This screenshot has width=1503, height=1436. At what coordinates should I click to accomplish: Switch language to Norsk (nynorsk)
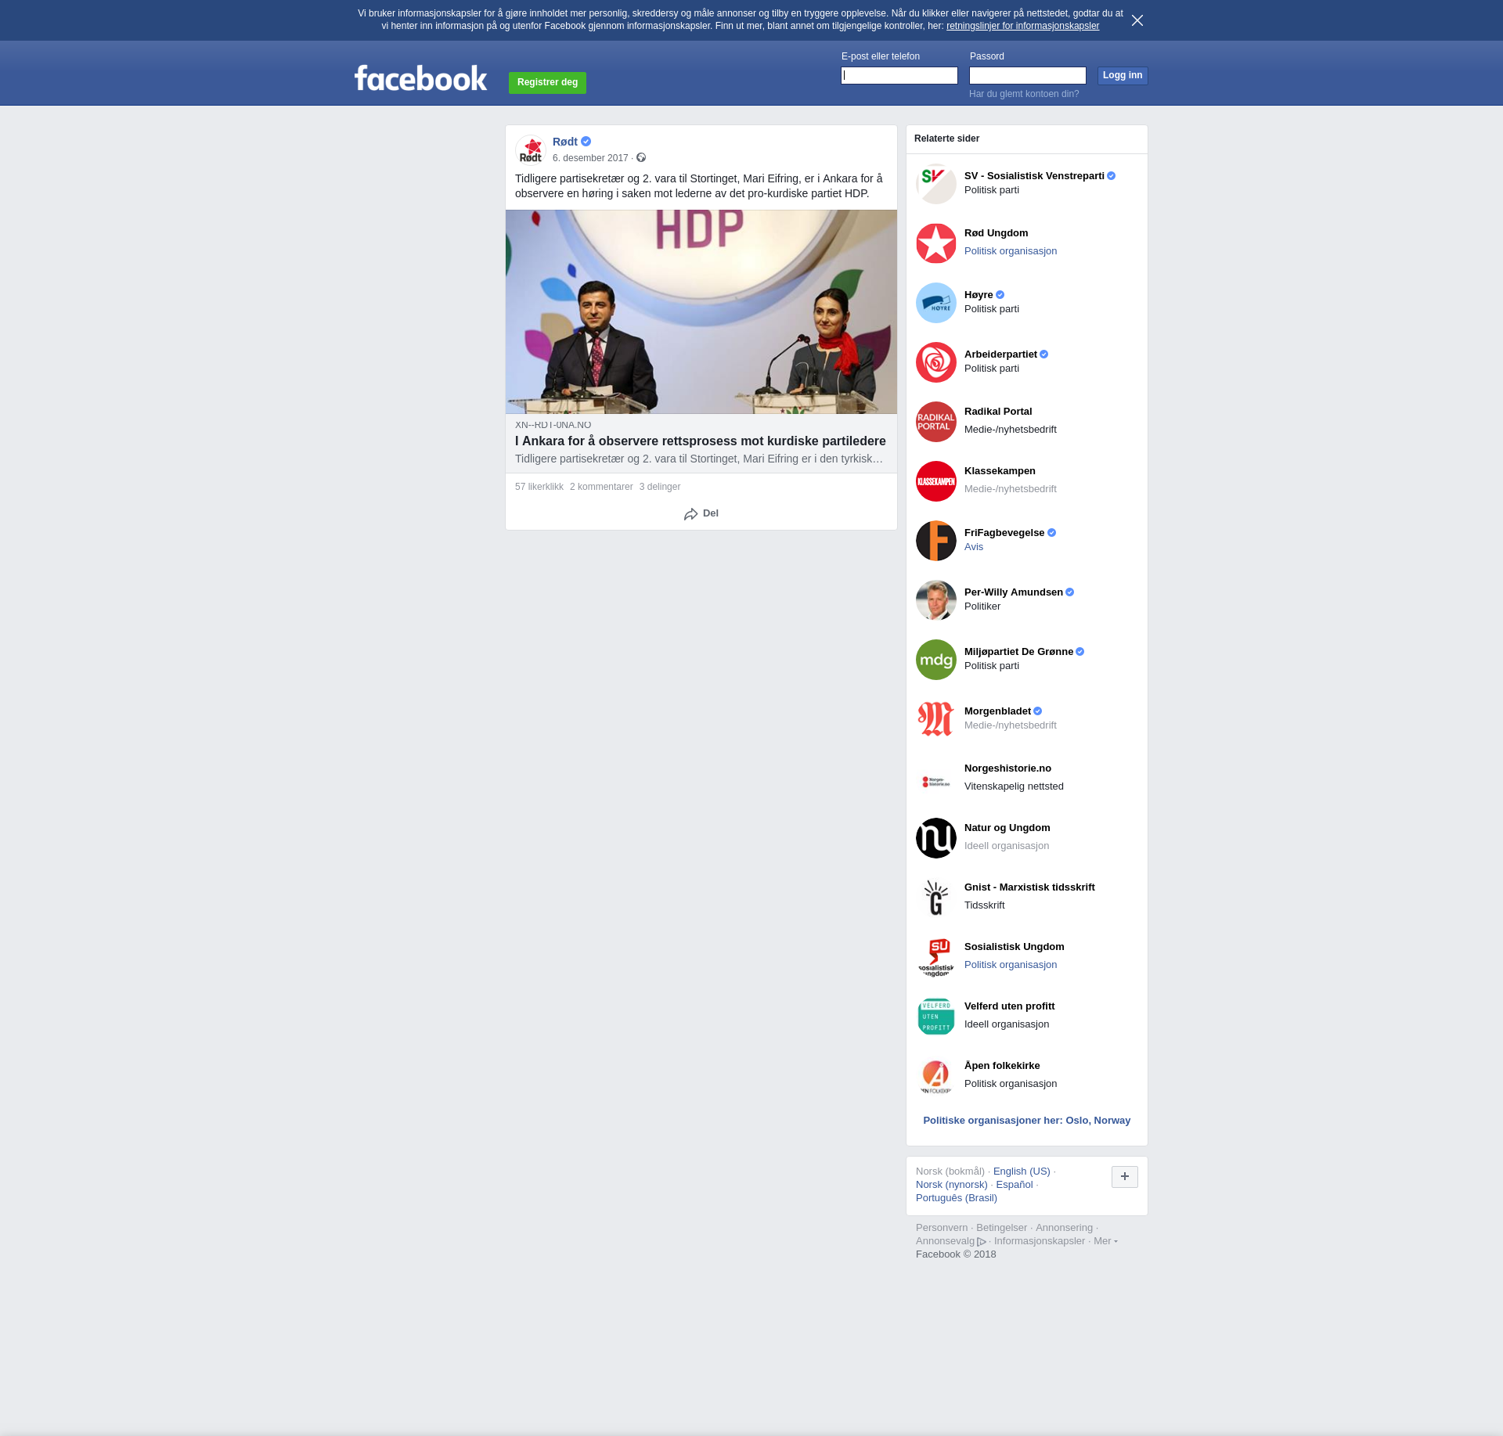(x=952, y=1185)
